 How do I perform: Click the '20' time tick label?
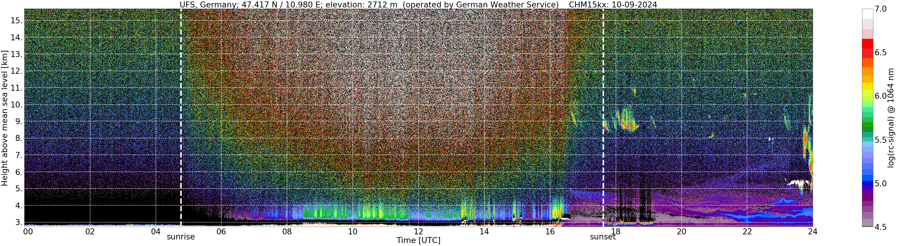(x=681, y=232)
